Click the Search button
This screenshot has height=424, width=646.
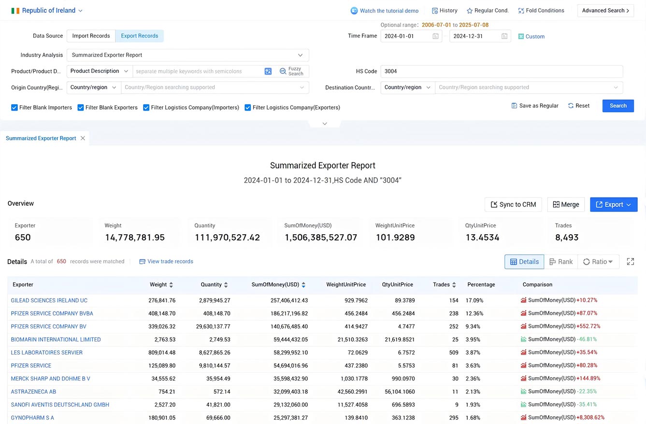(618, 106)
